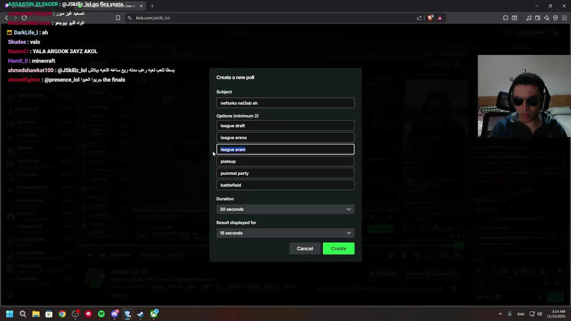
Task: Open the Brave playlist music note icon
Action: pyautogui.click(x=529, y=18)
